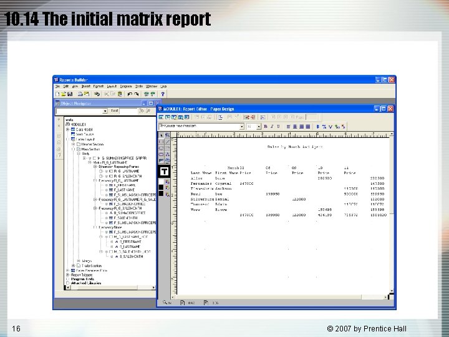Click the report title text "Sales by Month and Agent"

tap(295, 147)
